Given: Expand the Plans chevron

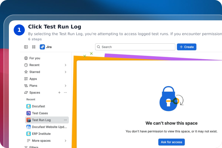Looking at the screenshot, I should pyautogui.click(x=65, y=86).
